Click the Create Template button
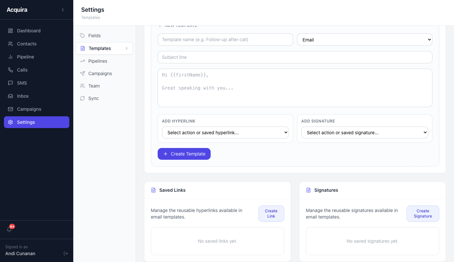The image size is (454, 262). [184, 154]
